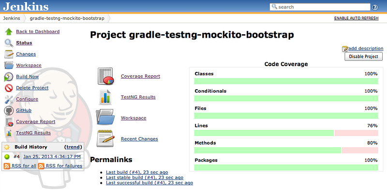Click the Jenkins breadcrumb
This screenshot has height=192, width=387.
tap(12, 18)
